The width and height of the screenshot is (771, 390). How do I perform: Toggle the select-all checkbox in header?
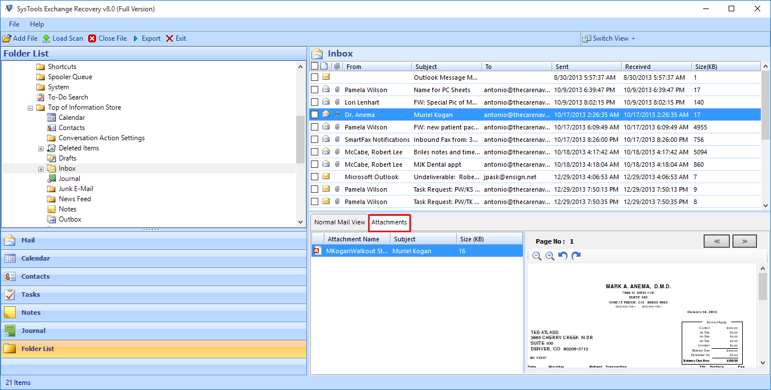click(315, 66)
